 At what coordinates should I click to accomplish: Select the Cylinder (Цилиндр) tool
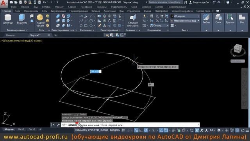click(8, 19)
